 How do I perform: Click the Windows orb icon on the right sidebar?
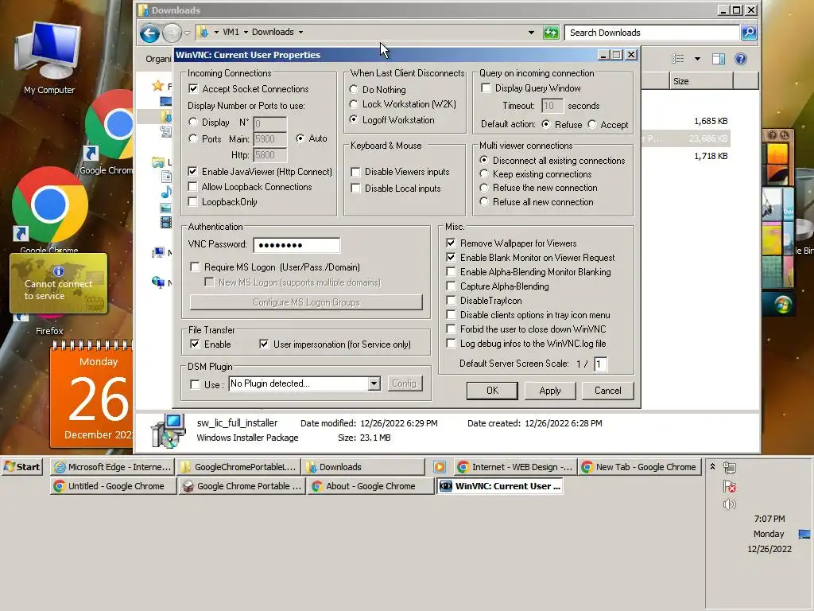(x=782, y=305)
